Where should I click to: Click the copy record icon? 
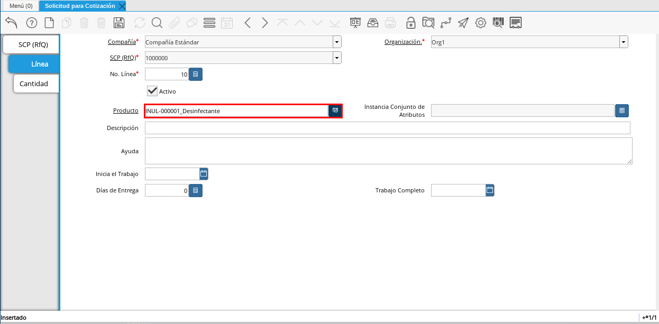point(67,23)
